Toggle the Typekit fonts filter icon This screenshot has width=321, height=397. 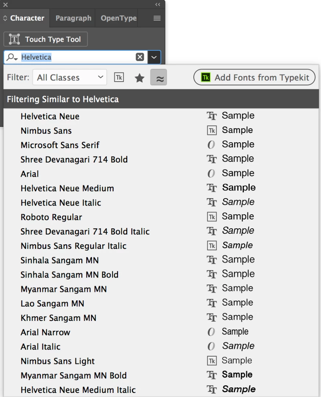pos(119,77)
